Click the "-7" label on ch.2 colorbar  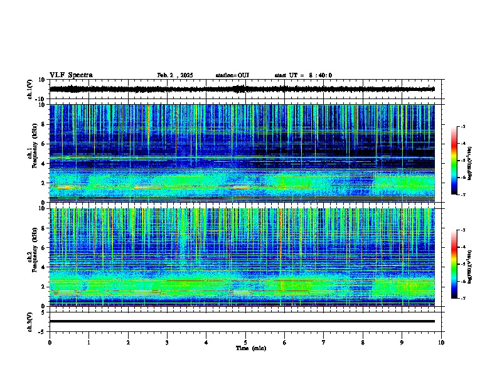pyautogui.click(x=463, y=298)
